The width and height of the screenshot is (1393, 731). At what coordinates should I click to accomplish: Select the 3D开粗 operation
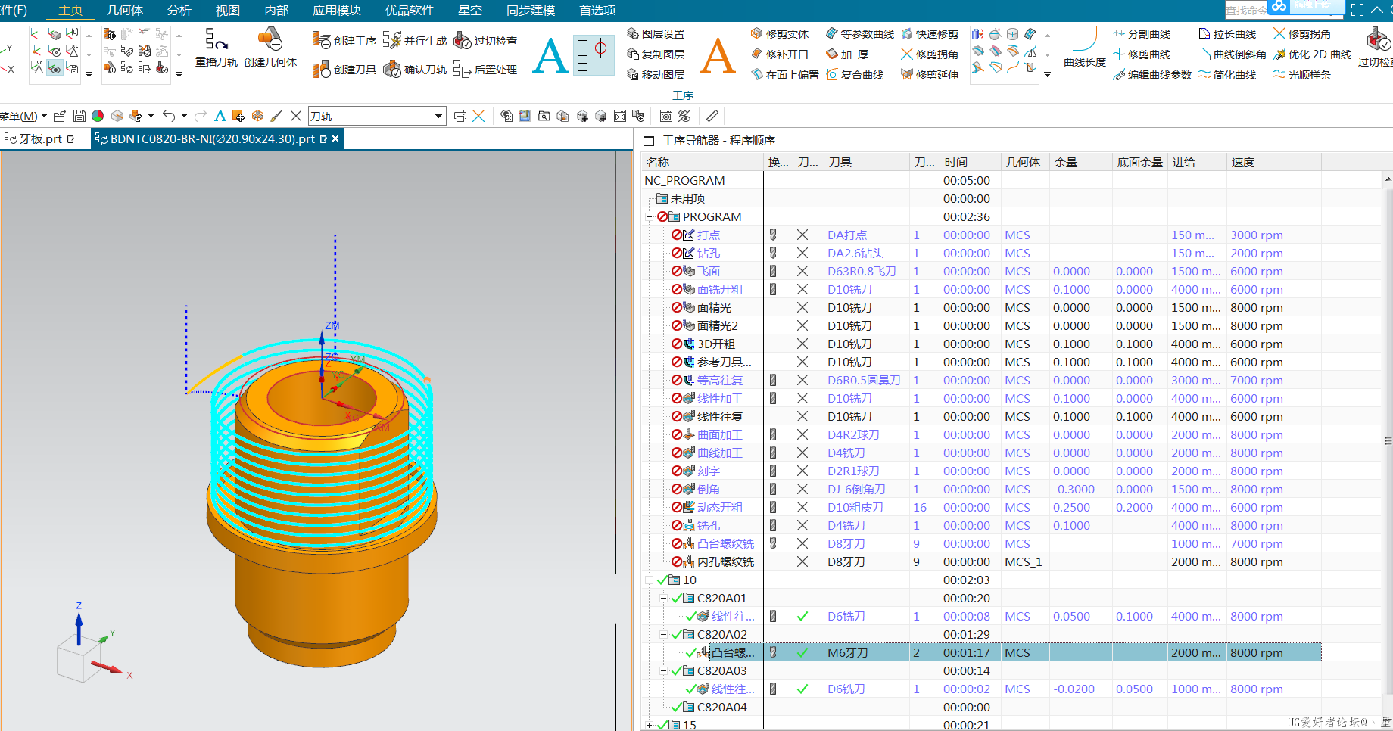715,344
